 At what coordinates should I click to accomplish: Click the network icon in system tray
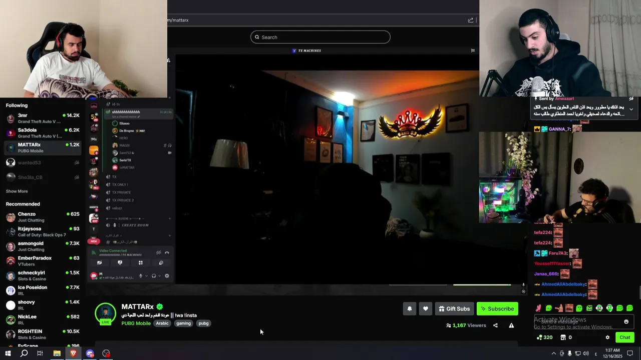[577, 353]
